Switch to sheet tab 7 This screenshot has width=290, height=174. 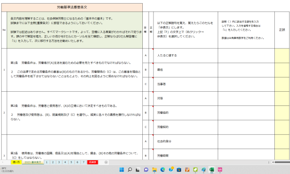point(83,162)
